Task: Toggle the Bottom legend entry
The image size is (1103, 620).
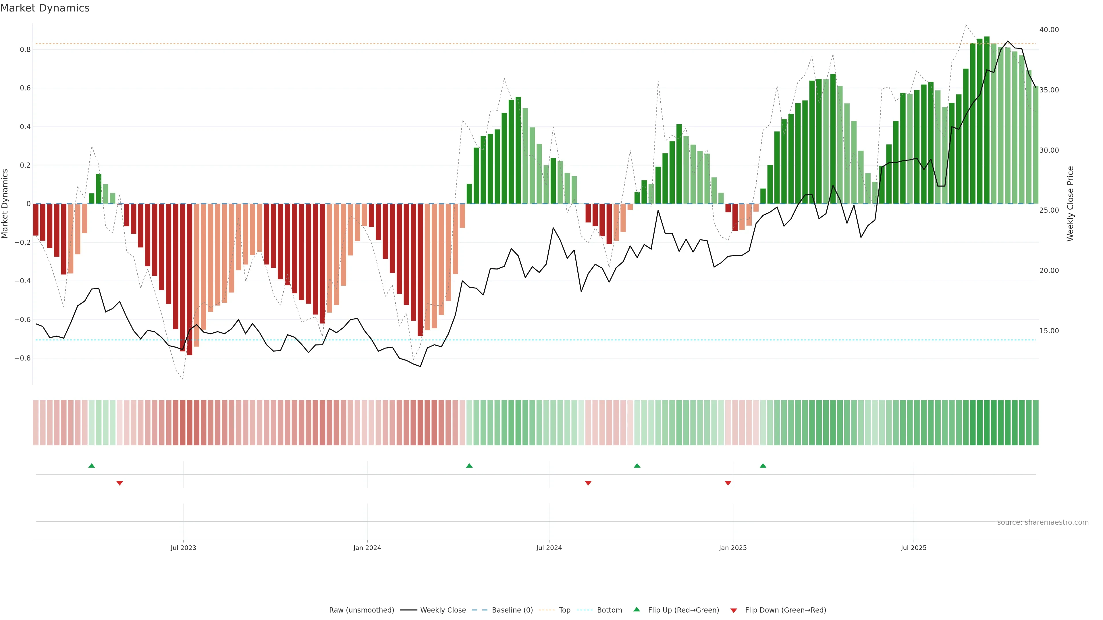Action: (609, 610)
